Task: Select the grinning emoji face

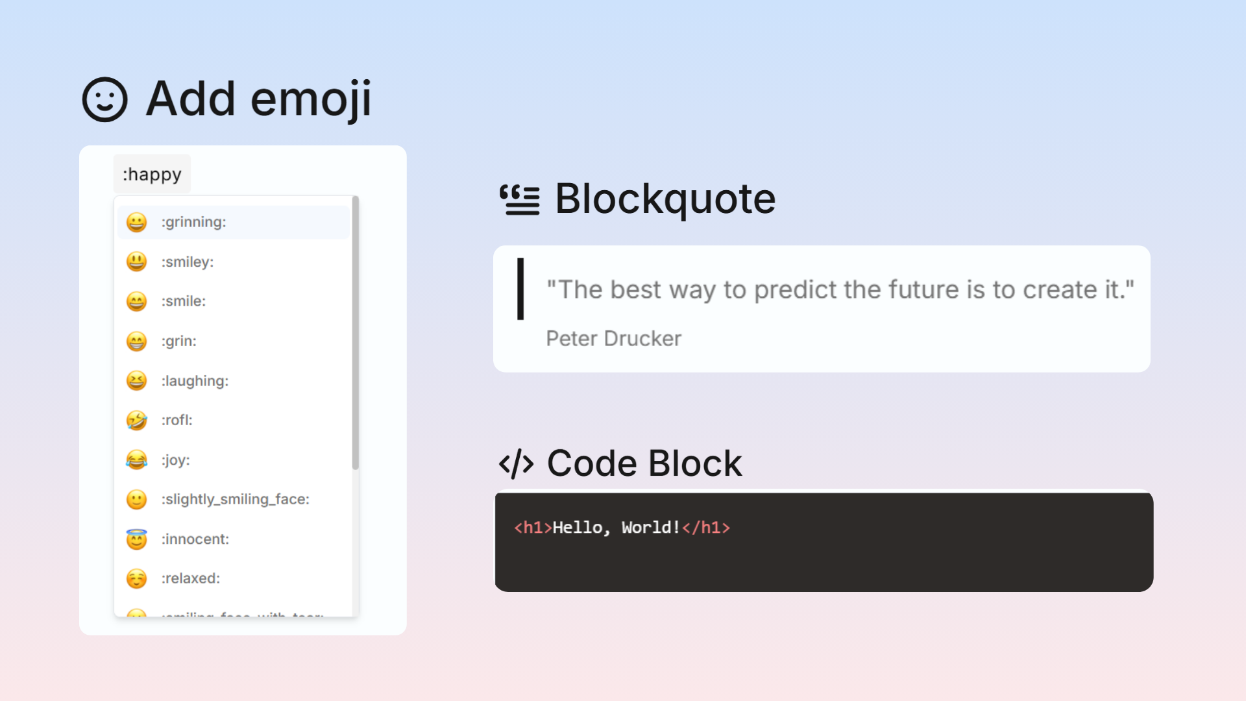Action: [136, 222]
